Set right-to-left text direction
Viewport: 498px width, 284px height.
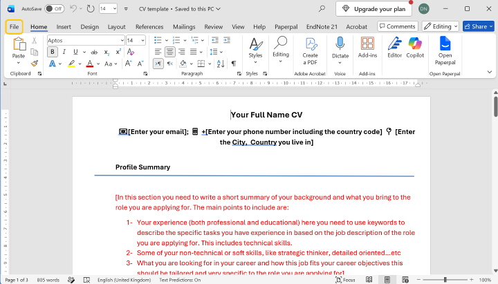click(x=170, y=64)
